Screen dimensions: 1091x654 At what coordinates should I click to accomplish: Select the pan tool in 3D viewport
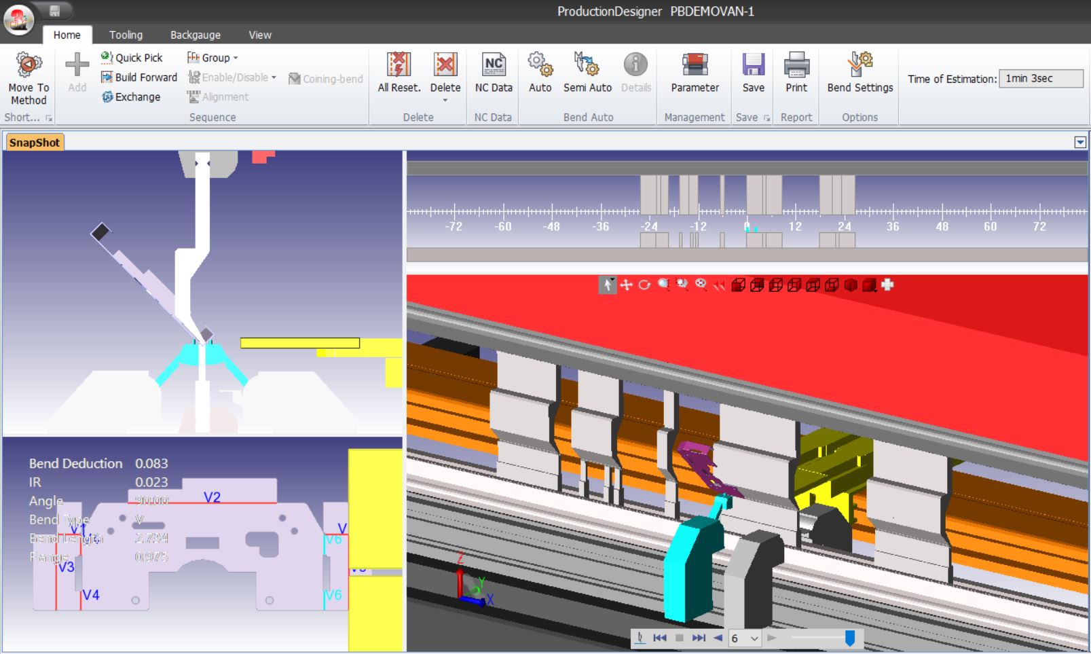pos(626,285)
